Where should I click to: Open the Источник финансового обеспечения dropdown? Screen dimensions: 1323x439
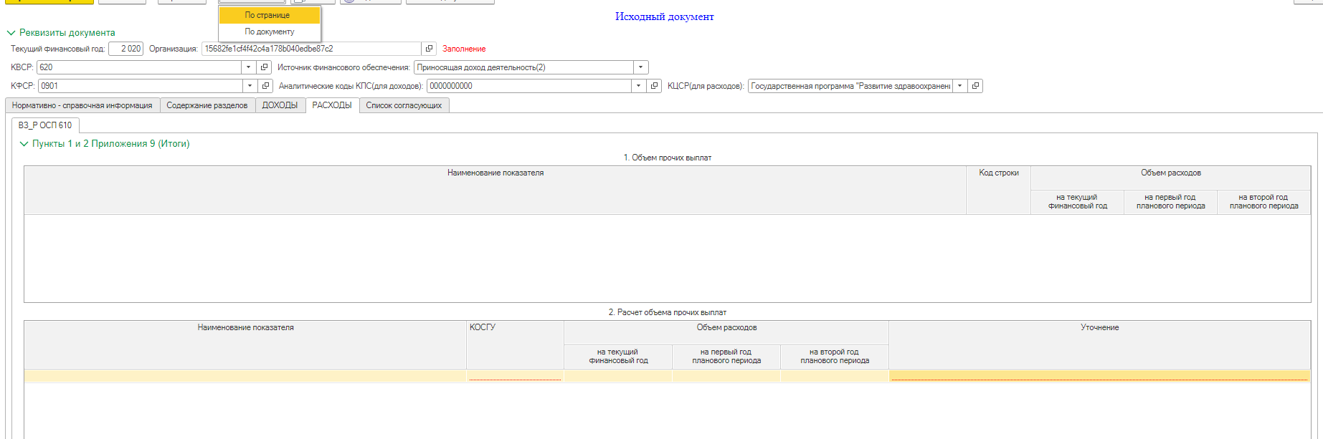pyautogui.click(x=640, y=67)
